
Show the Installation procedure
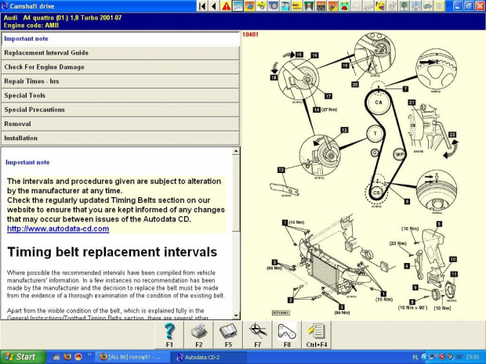click(120, 139)
